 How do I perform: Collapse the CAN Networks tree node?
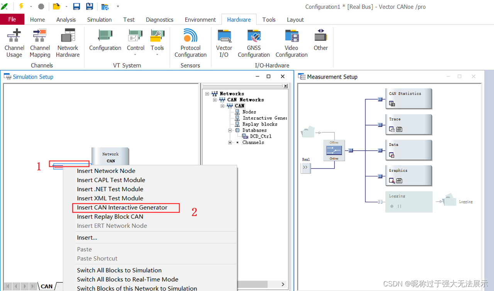click(215, 100)
